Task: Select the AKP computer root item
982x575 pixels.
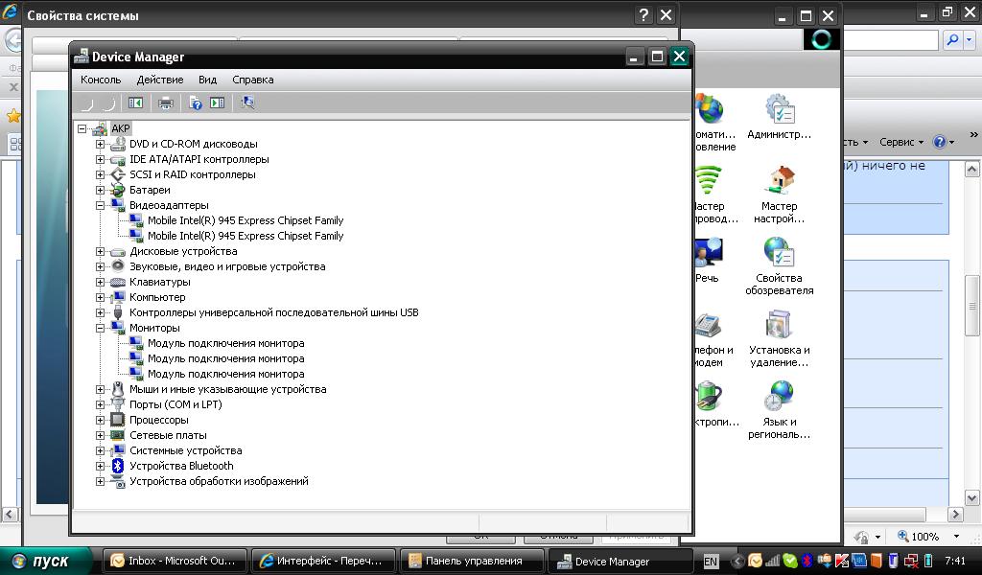Action: pyautogui.click(x=120, y=128)
